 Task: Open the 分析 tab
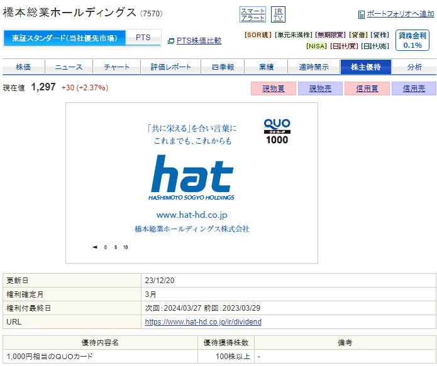pos(414,67)
